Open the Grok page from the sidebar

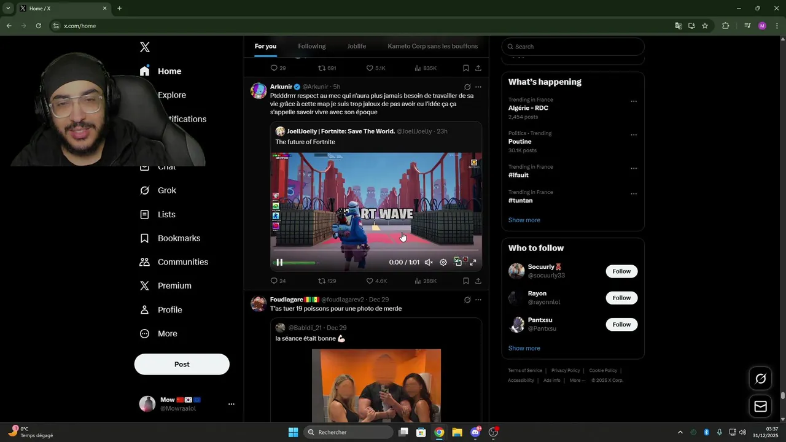tap(158, 190)
